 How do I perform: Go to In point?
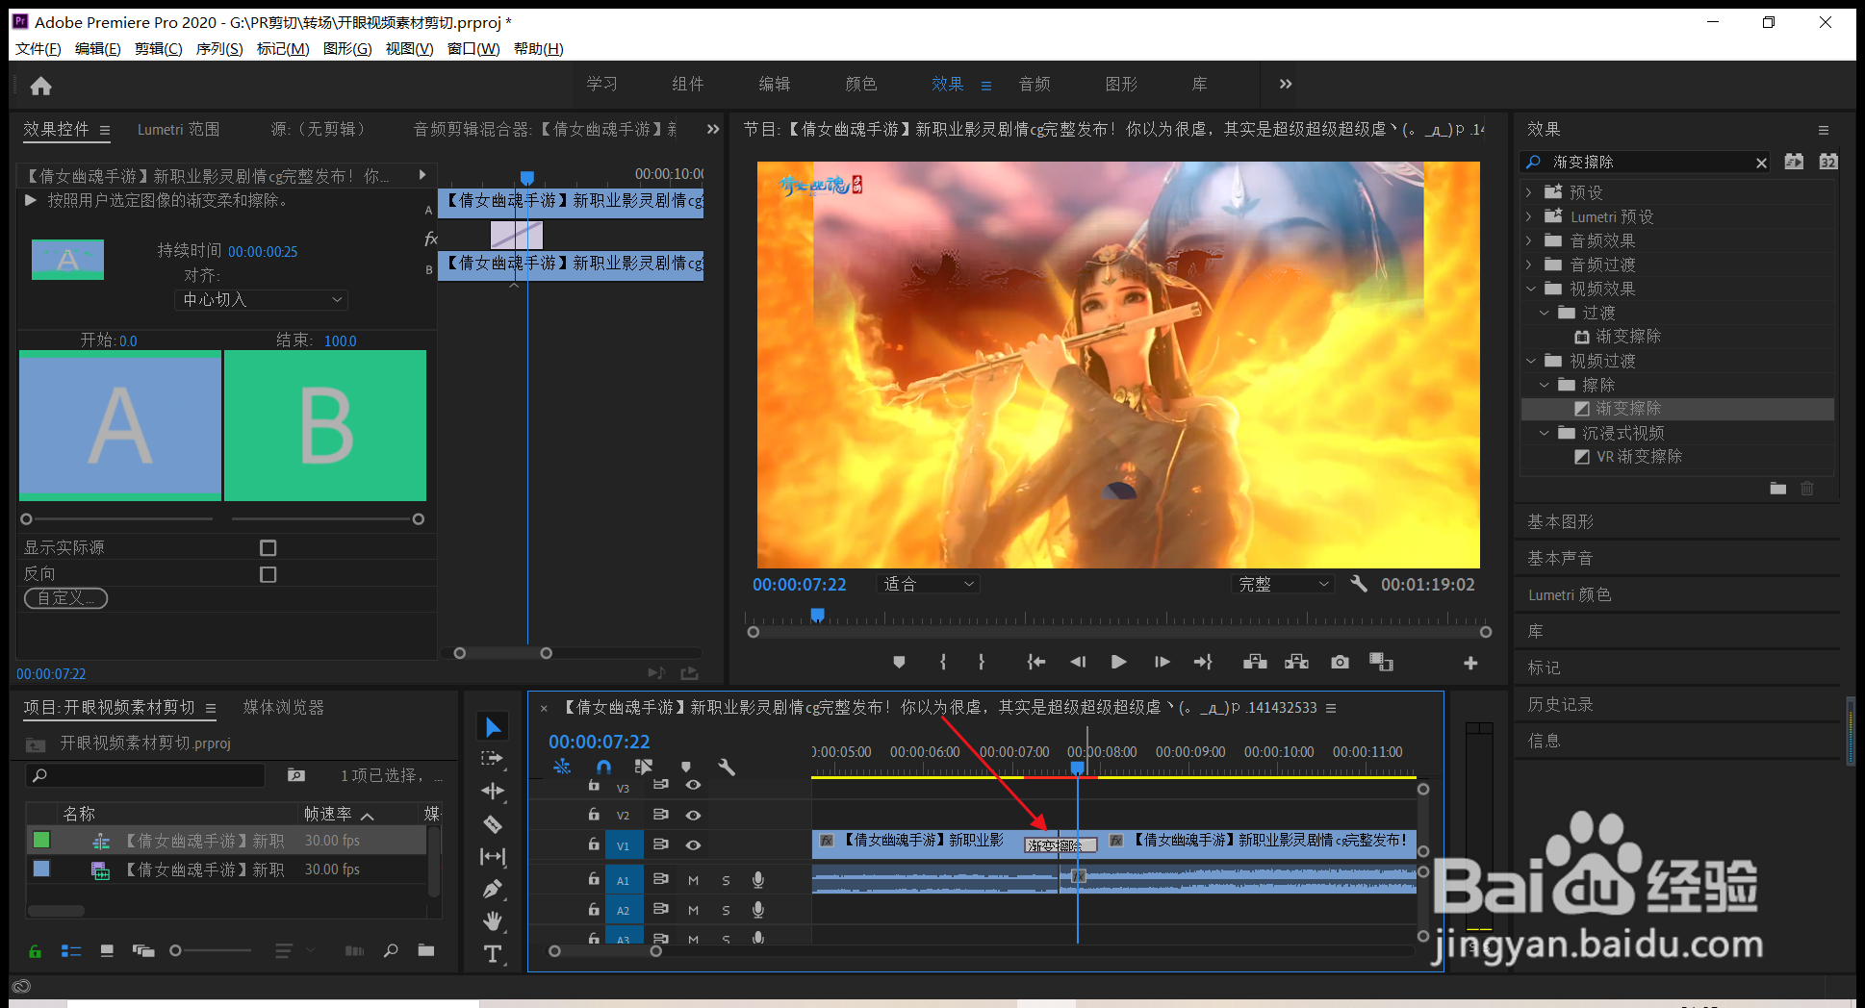(1035, 662)
